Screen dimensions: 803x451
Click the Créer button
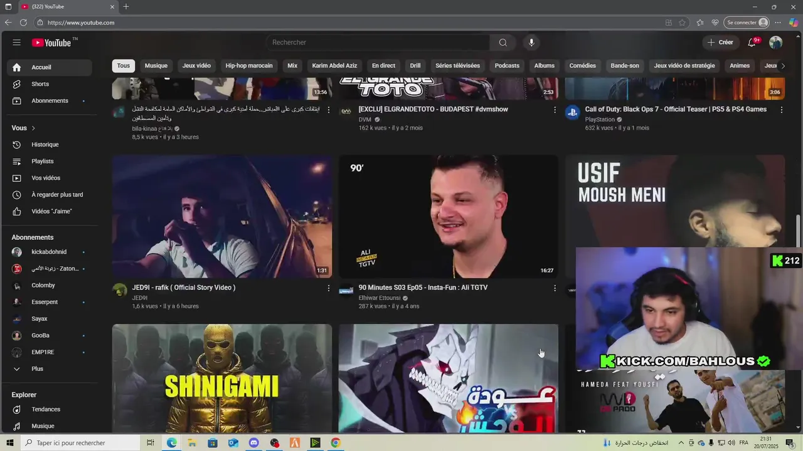click(x=720, y=43)
